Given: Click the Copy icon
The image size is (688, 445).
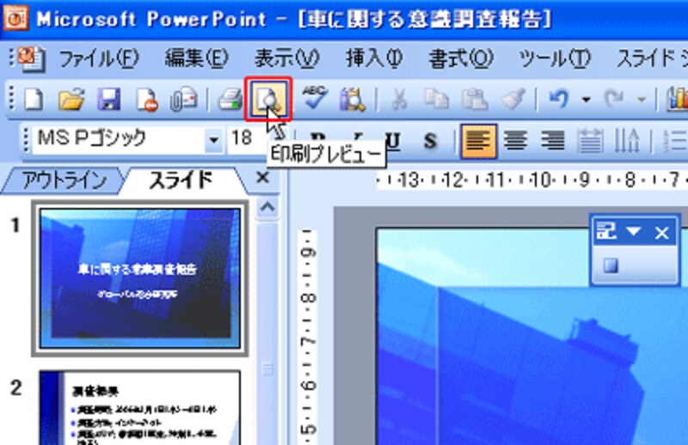Looking at the screenshot, I should click(x=437, y=99).
